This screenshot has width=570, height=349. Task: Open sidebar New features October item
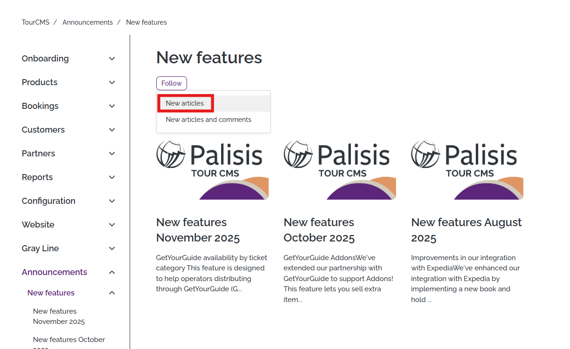point(69,343)
